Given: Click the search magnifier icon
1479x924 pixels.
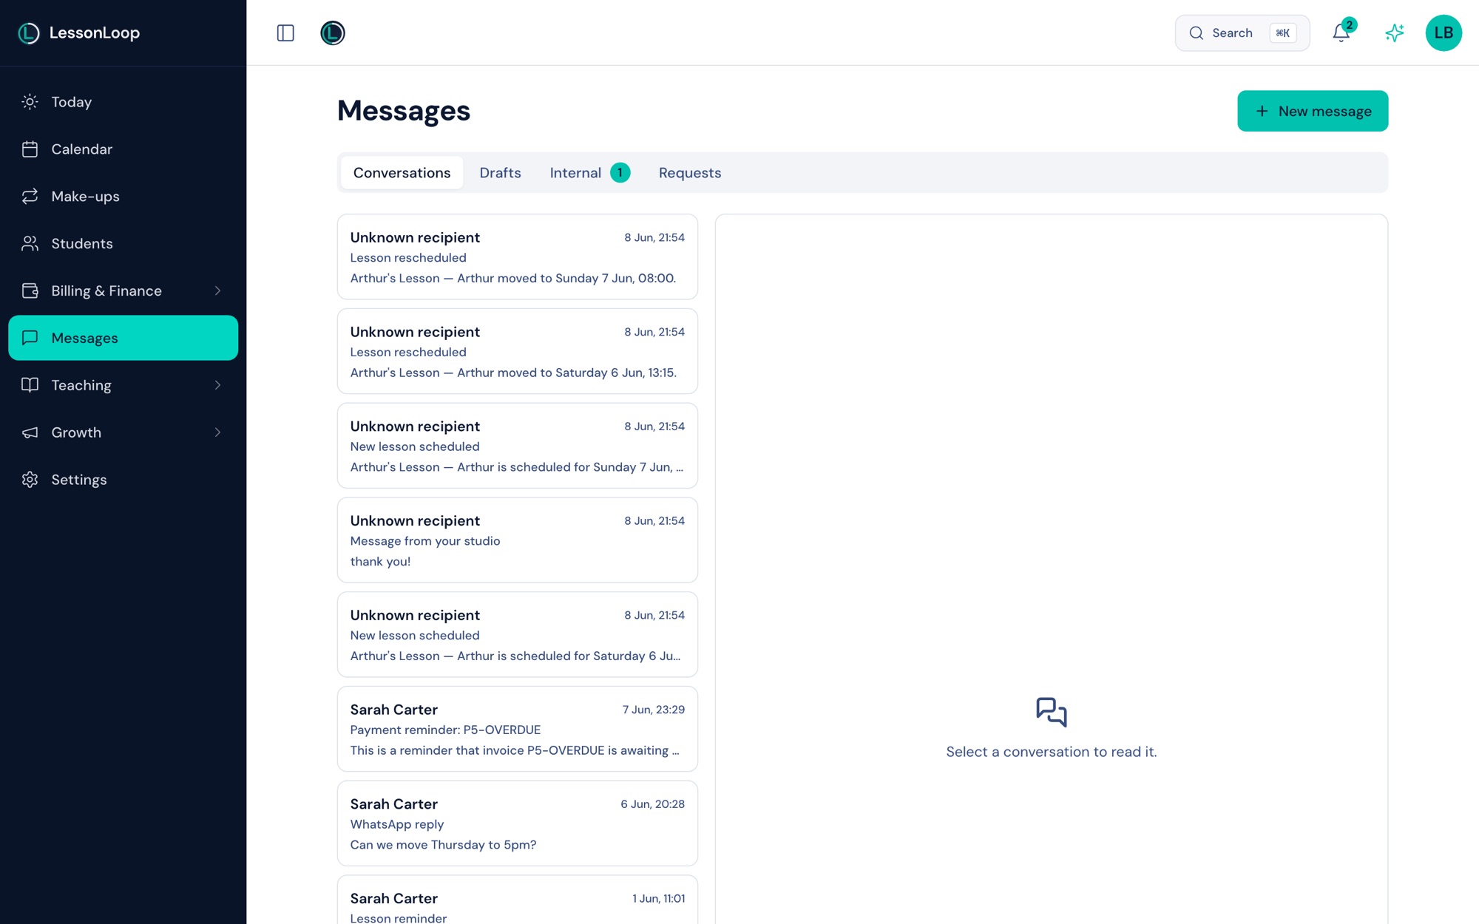Looking at the screenshot, I should click(x=1196, y=33).
